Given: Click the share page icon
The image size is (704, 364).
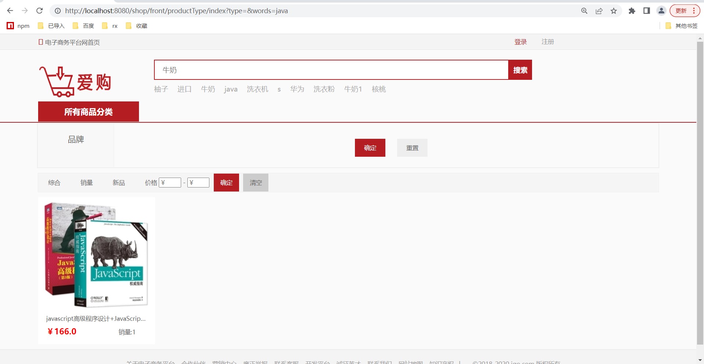Looking at the screenshot, I should (599, 11).
